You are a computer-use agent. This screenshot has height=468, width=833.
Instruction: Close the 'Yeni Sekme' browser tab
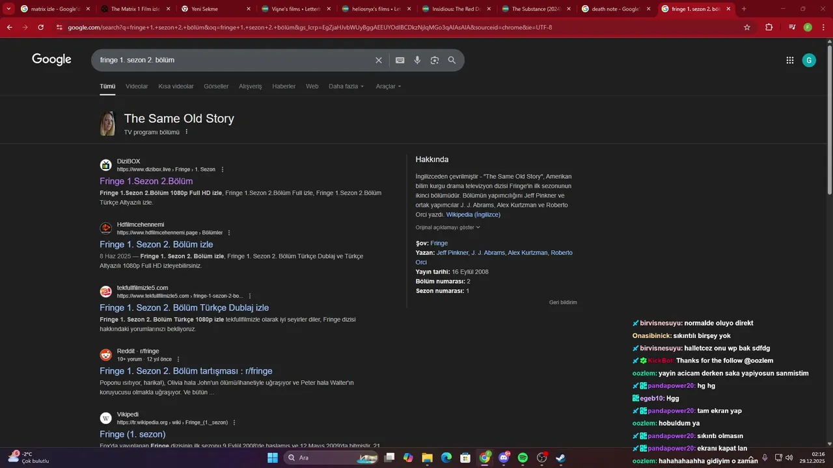pyautogui.click(x=249, y=9)
